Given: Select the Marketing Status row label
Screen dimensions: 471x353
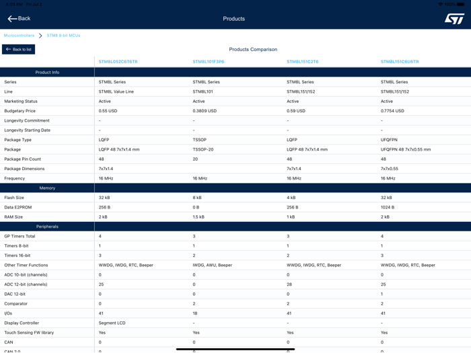Looking at the screenshot, I should (21, 101).
